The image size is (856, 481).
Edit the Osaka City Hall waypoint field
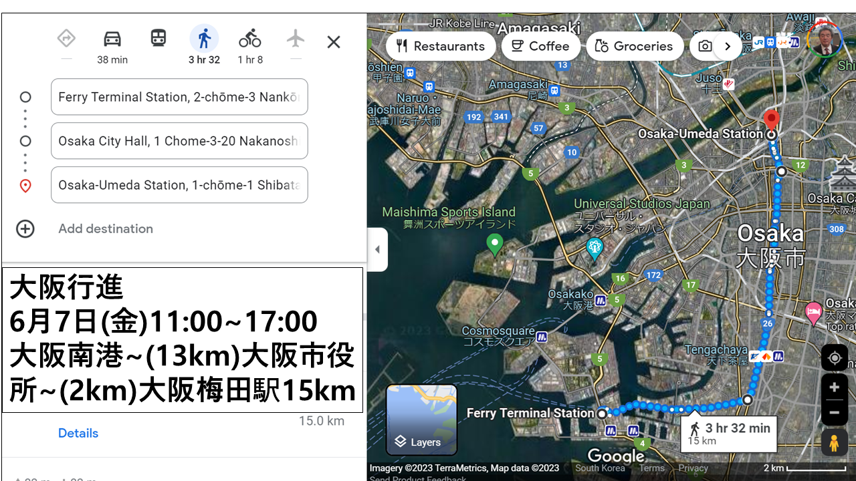click(179, 141)
